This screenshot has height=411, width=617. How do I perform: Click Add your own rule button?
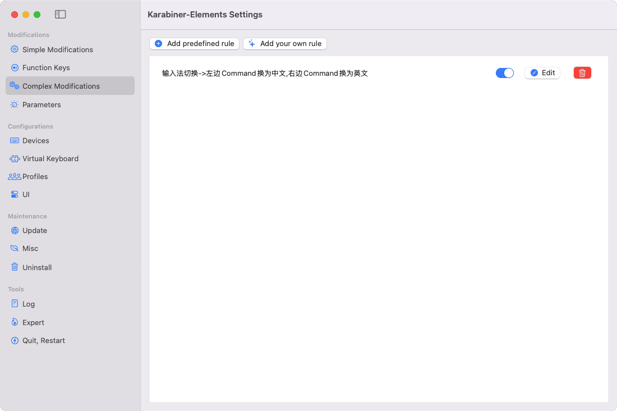pos(285,44)
